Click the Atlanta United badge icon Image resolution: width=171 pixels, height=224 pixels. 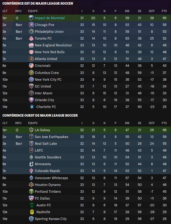point(31,59)
